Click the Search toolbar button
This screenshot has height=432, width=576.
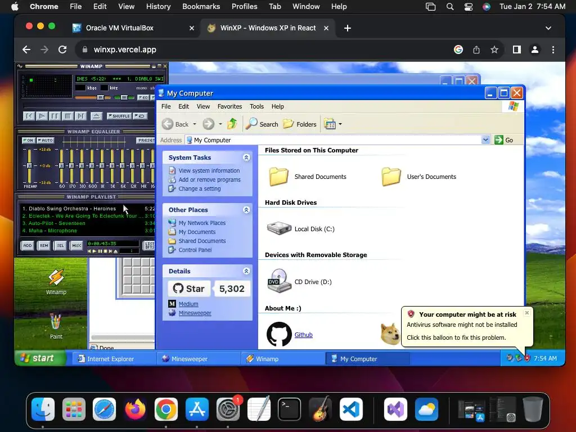click(262, 124)
